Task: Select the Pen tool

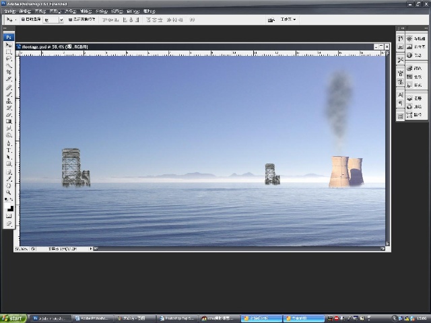Action: (9, 143)
